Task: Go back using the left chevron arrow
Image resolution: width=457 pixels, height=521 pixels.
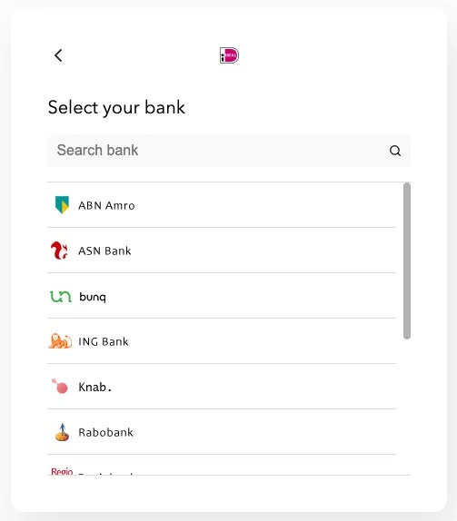Action: tap(58, 55)
